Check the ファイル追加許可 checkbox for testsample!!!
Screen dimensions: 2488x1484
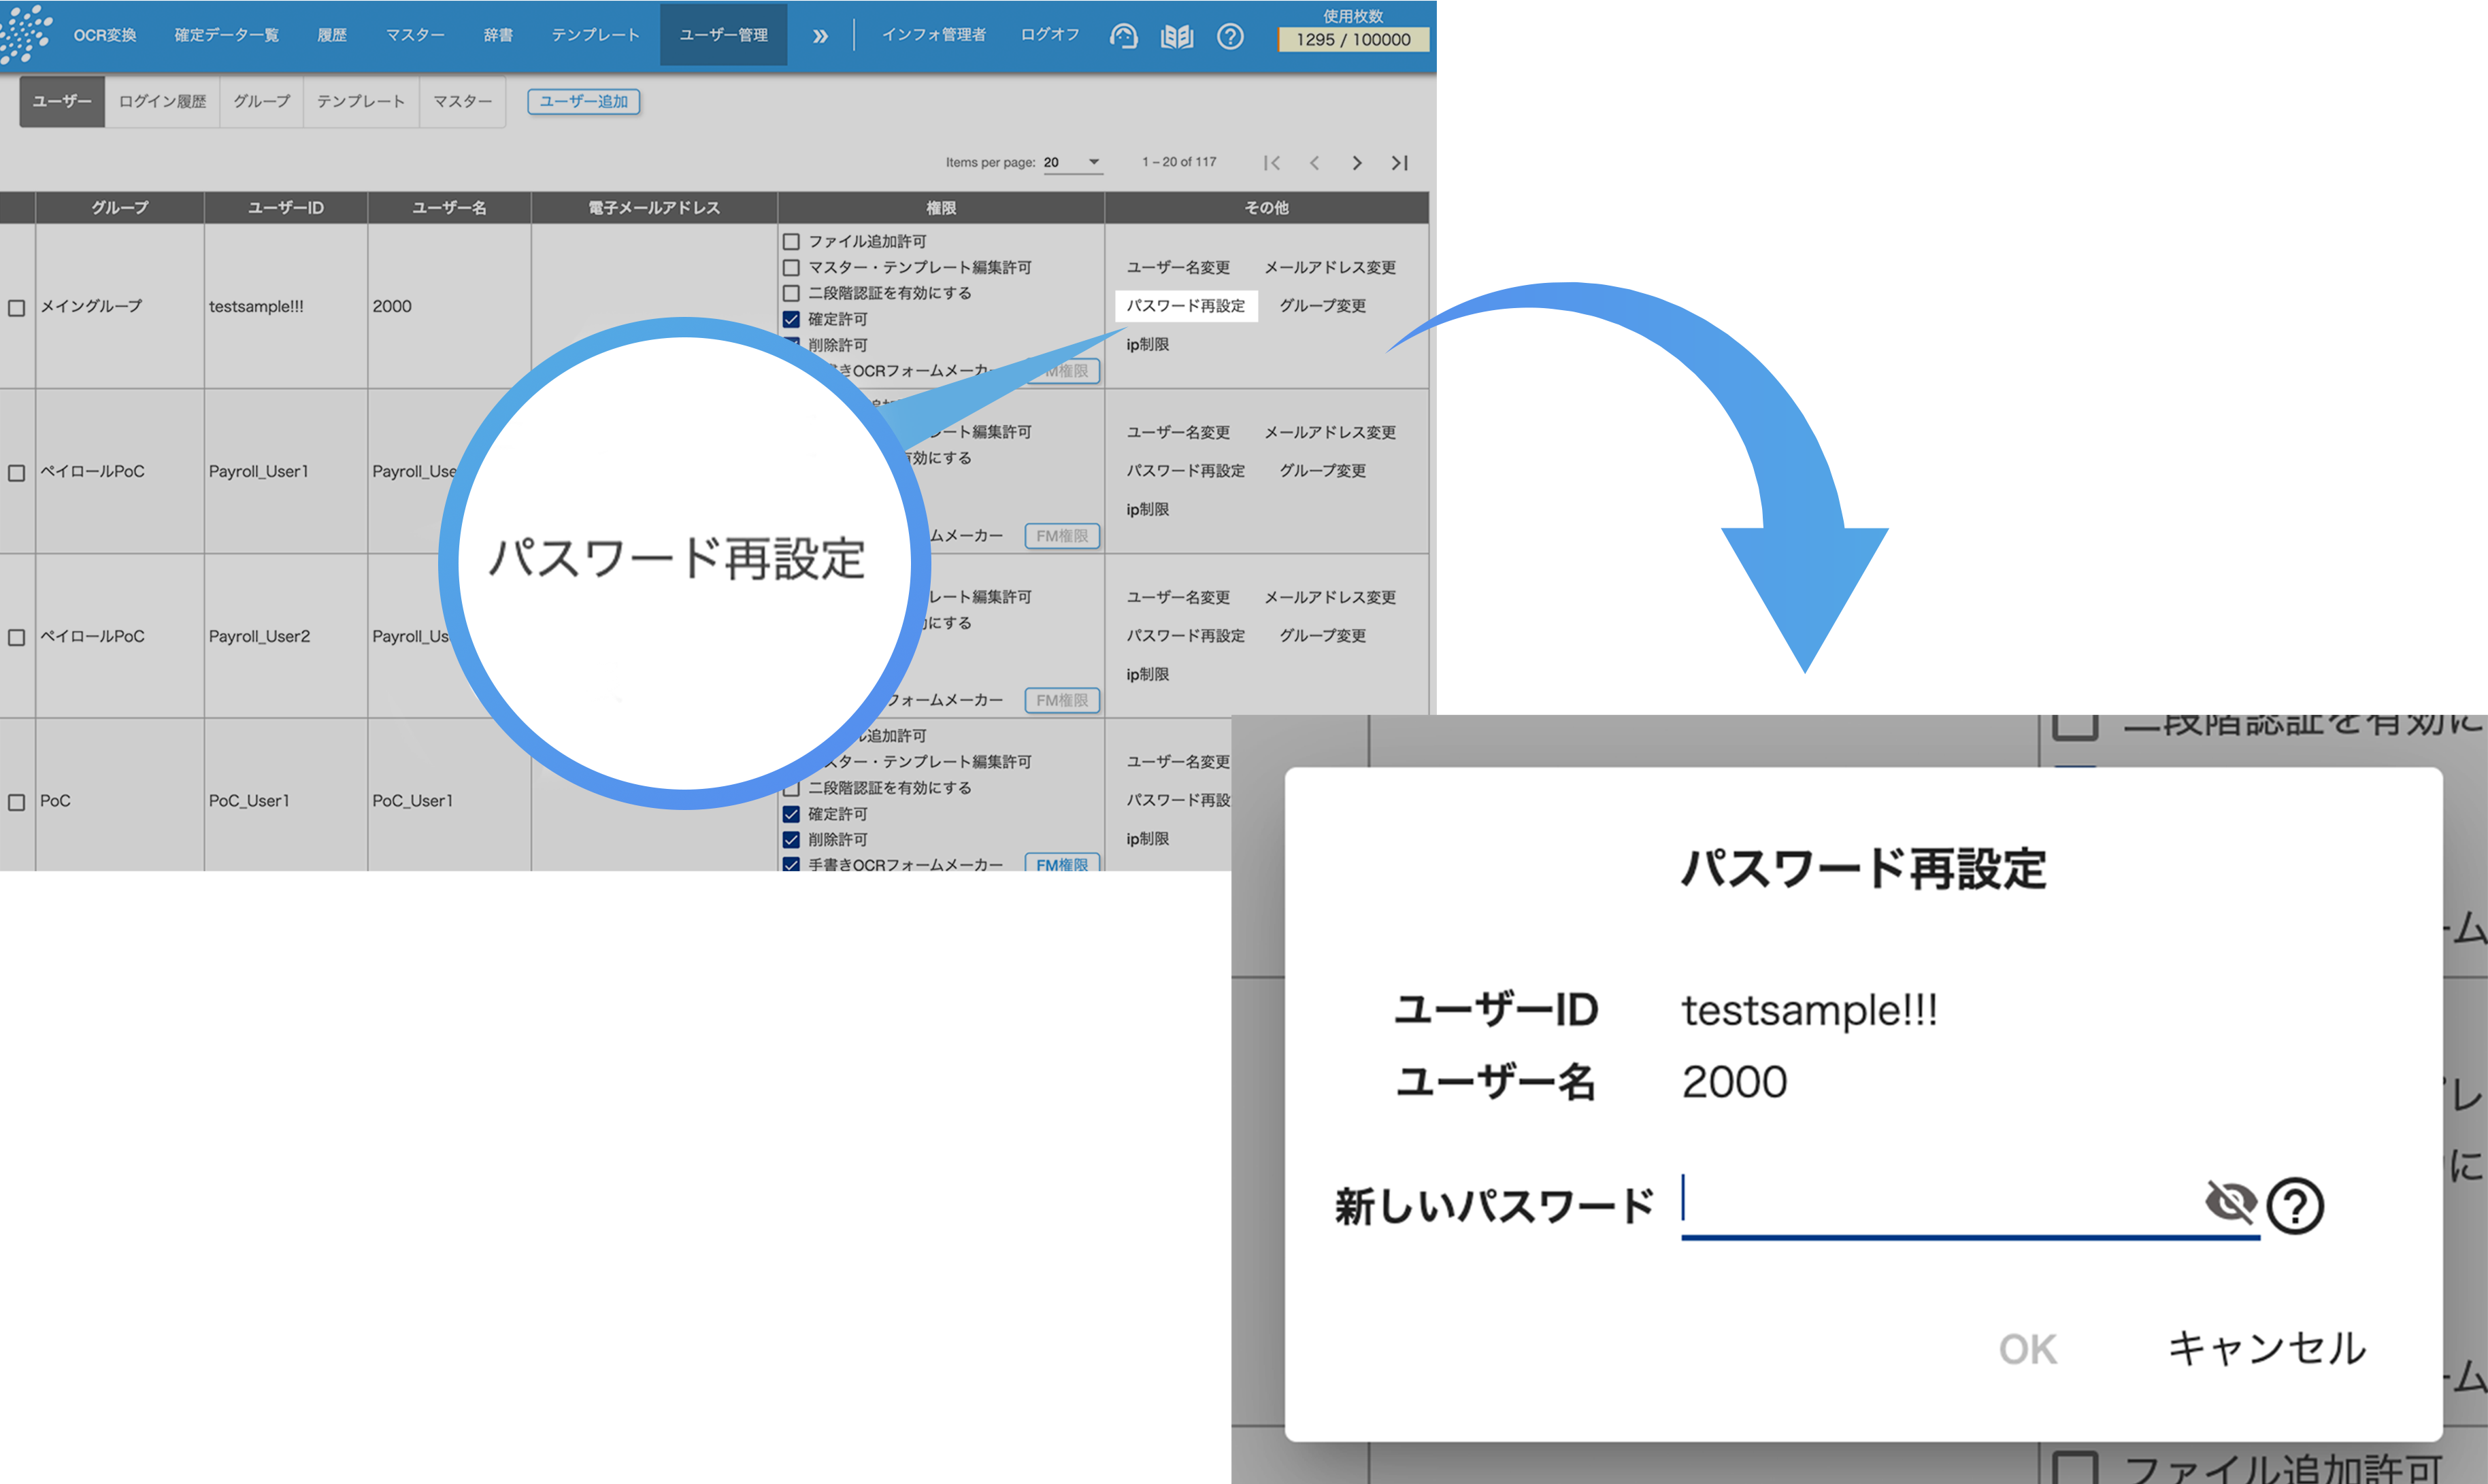[x=790, y=241]
